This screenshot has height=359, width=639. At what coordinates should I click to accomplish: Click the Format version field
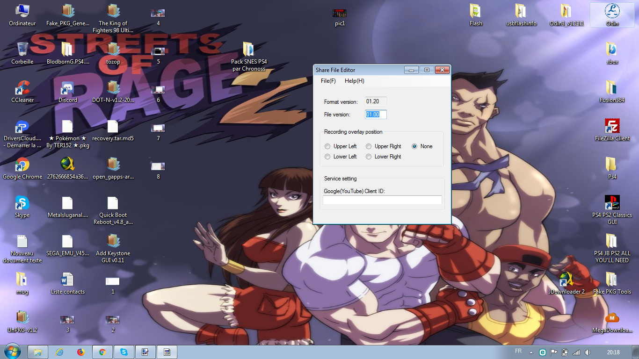(376, 101)
